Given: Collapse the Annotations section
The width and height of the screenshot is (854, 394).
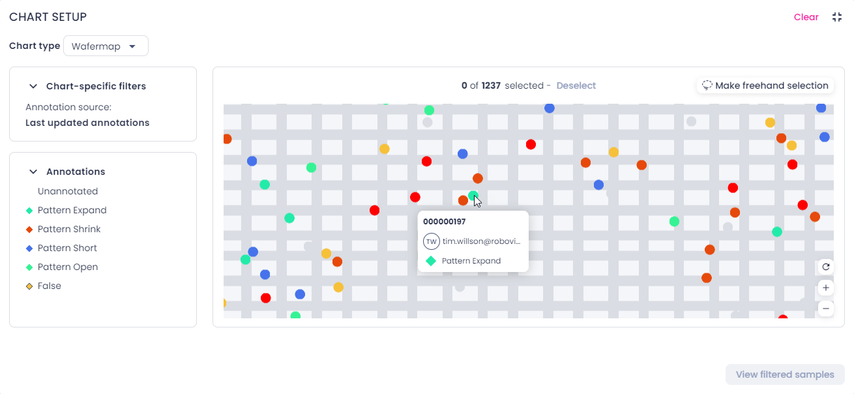Looking at the screenshot, I should (33, 172).
